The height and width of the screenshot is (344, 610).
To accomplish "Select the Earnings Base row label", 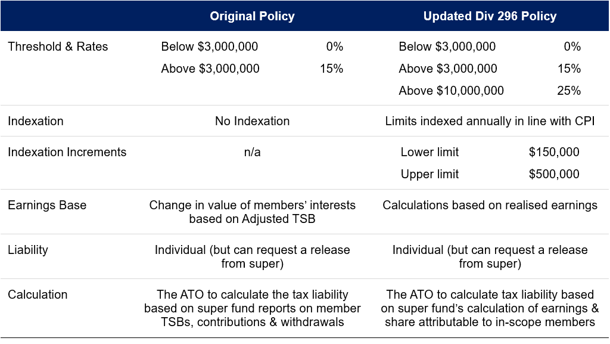I will (47, 205).
